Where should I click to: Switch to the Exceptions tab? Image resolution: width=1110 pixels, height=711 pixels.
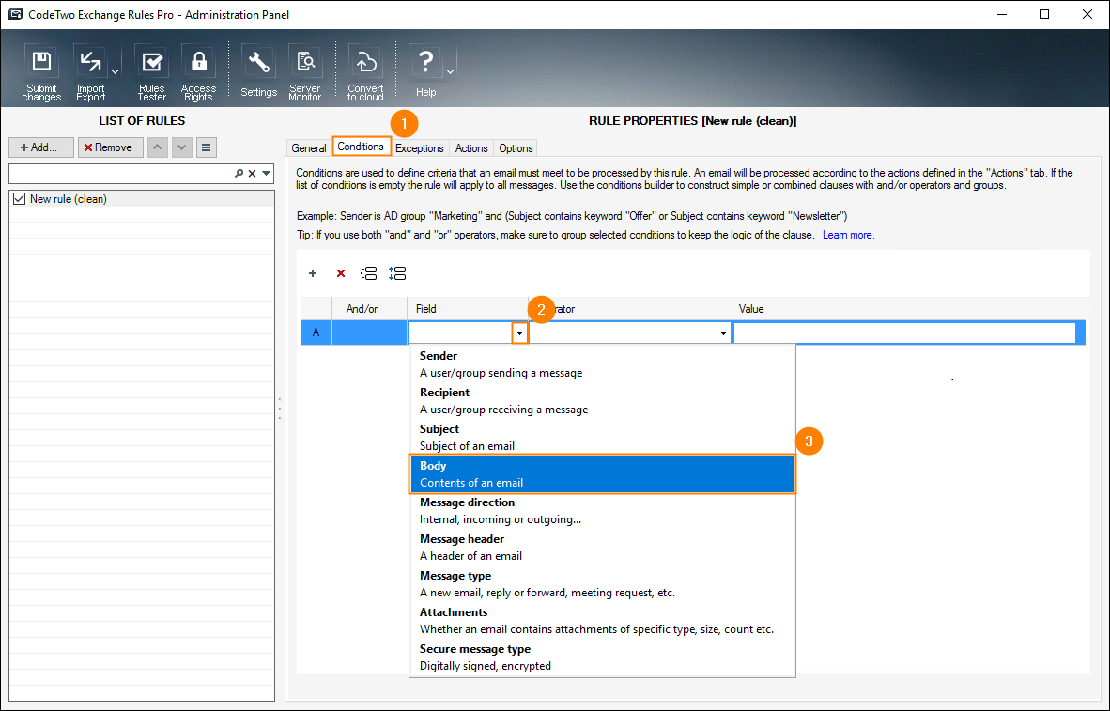coord(419,148)
